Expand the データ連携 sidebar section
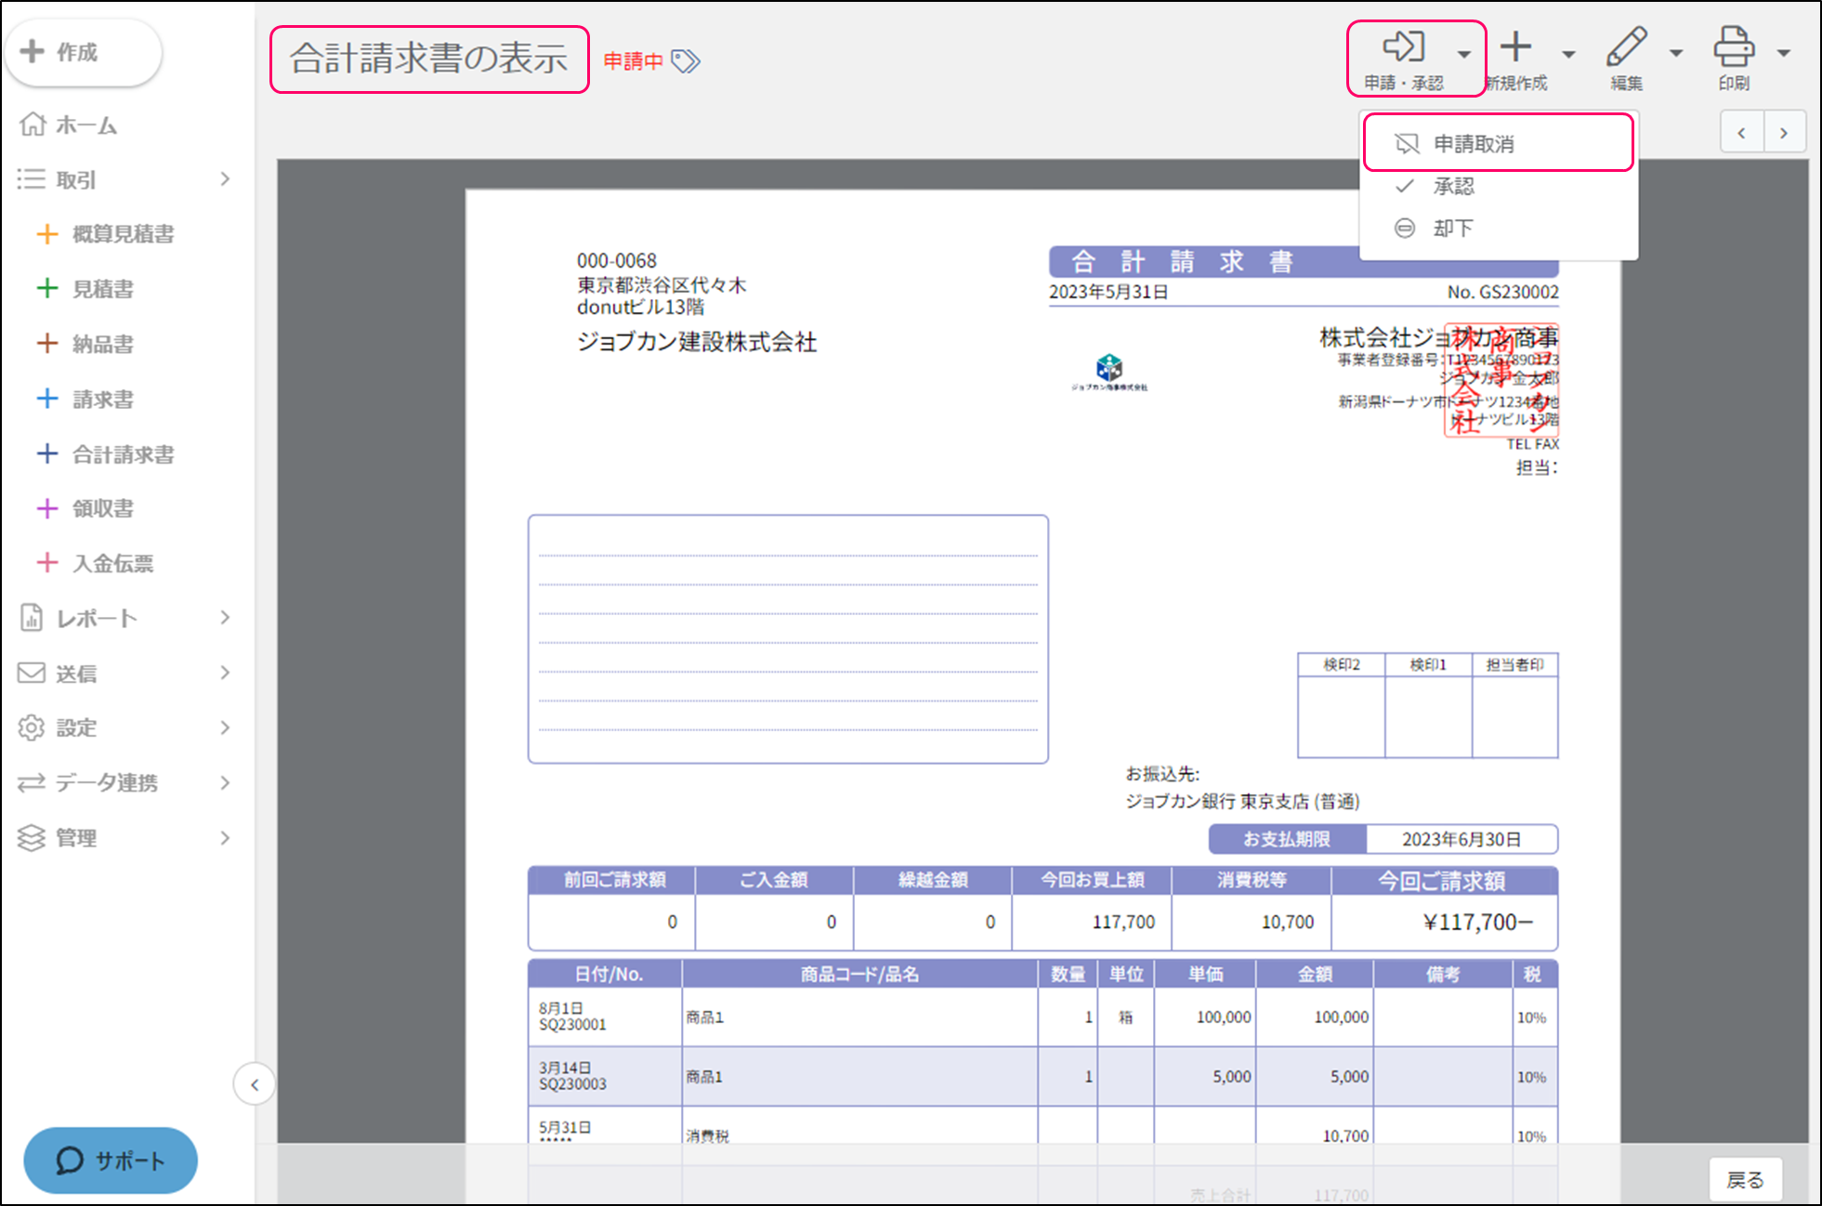The height and width of the screenshot is (1206, 1822). click(224, 782)
